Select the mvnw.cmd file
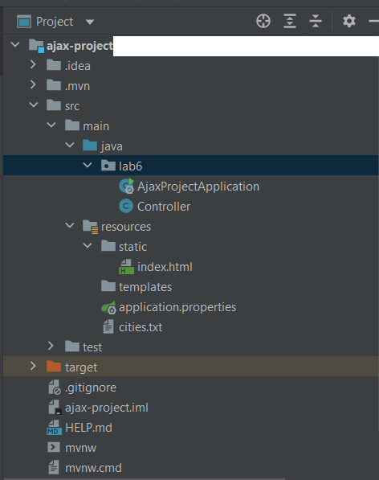Screen dimensions: 379x480 [x=93, y=468]
